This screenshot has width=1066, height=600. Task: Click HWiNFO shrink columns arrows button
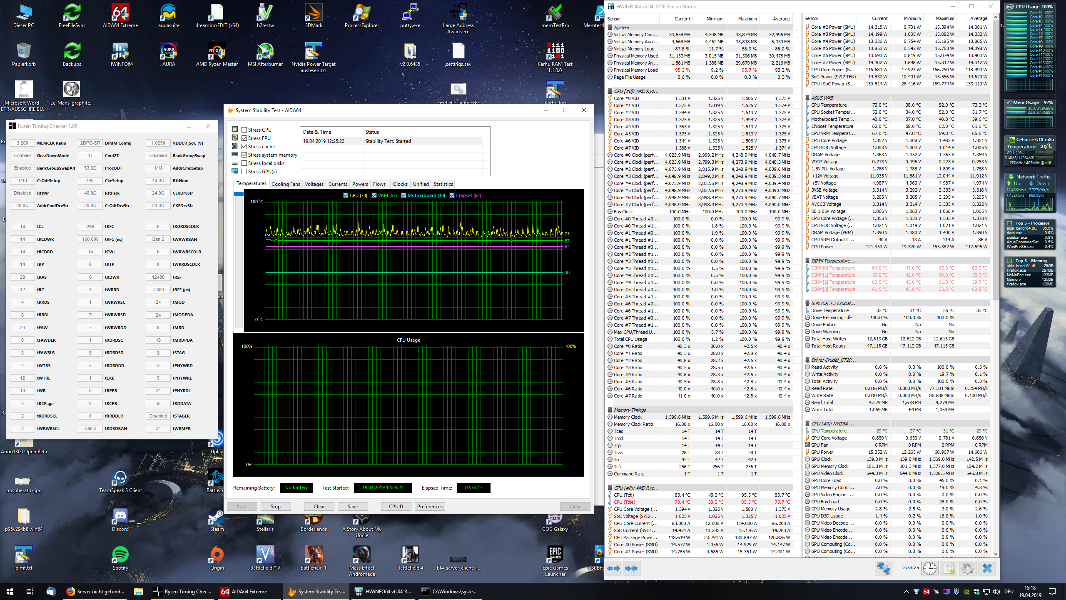point(631,568)
